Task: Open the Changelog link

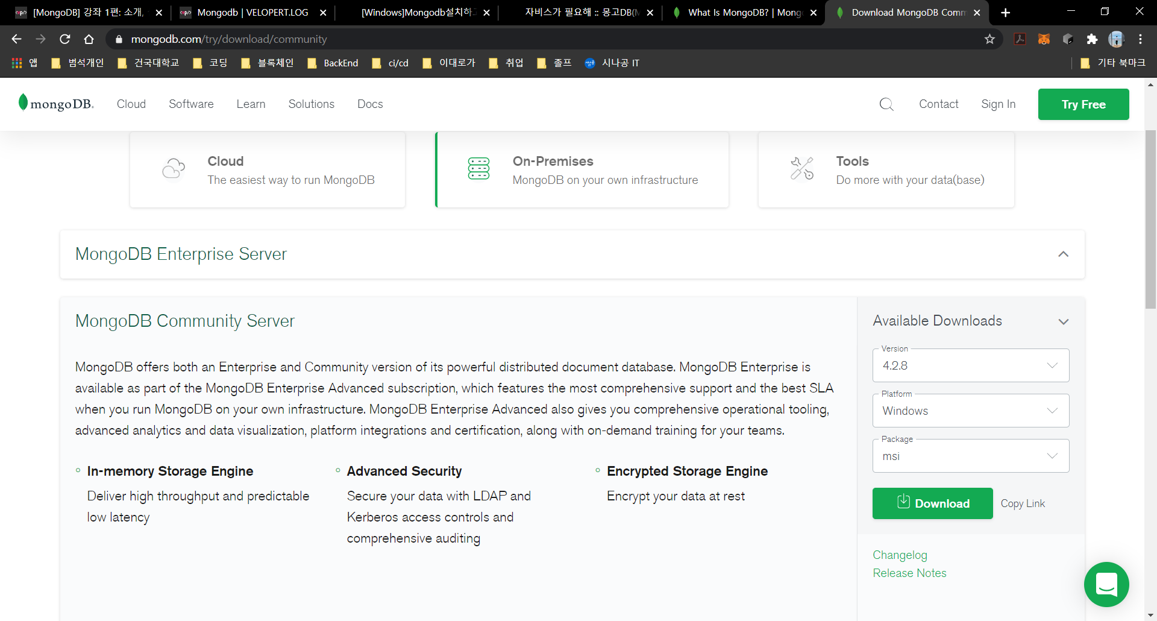Action: (x=900, y=555)
